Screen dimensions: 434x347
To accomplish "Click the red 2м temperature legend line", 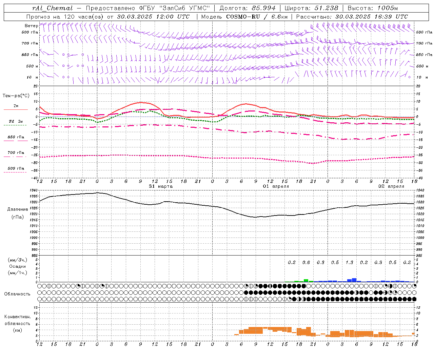I will coord(16,109).
